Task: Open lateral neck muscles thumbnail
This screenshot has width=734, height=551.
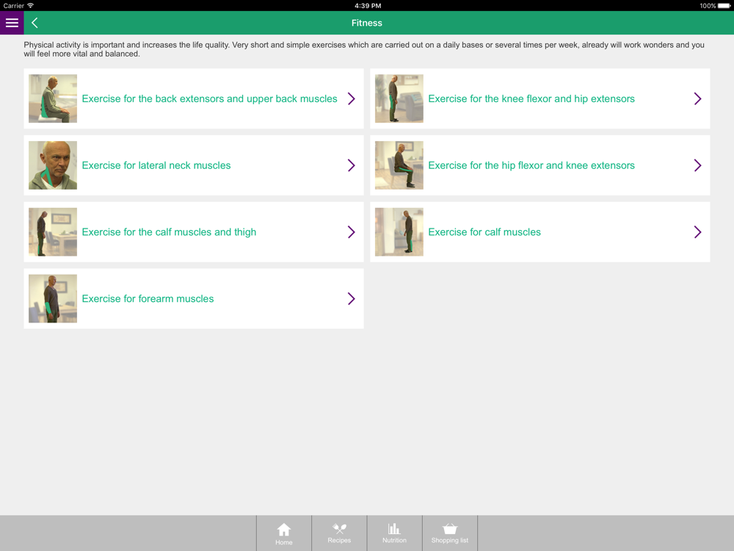Action: click(x=53, y=165)
